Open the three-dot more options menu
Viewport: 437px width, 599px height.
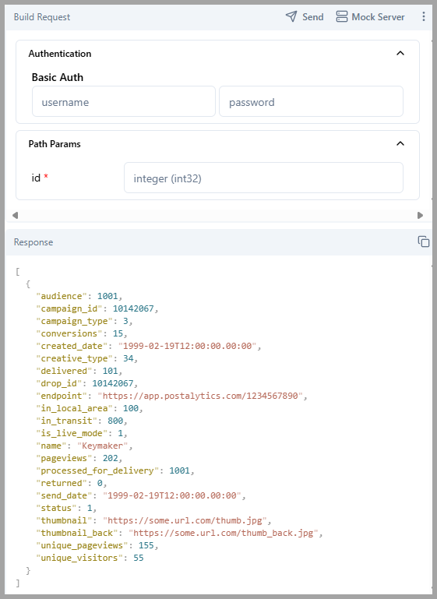[423, 16]
